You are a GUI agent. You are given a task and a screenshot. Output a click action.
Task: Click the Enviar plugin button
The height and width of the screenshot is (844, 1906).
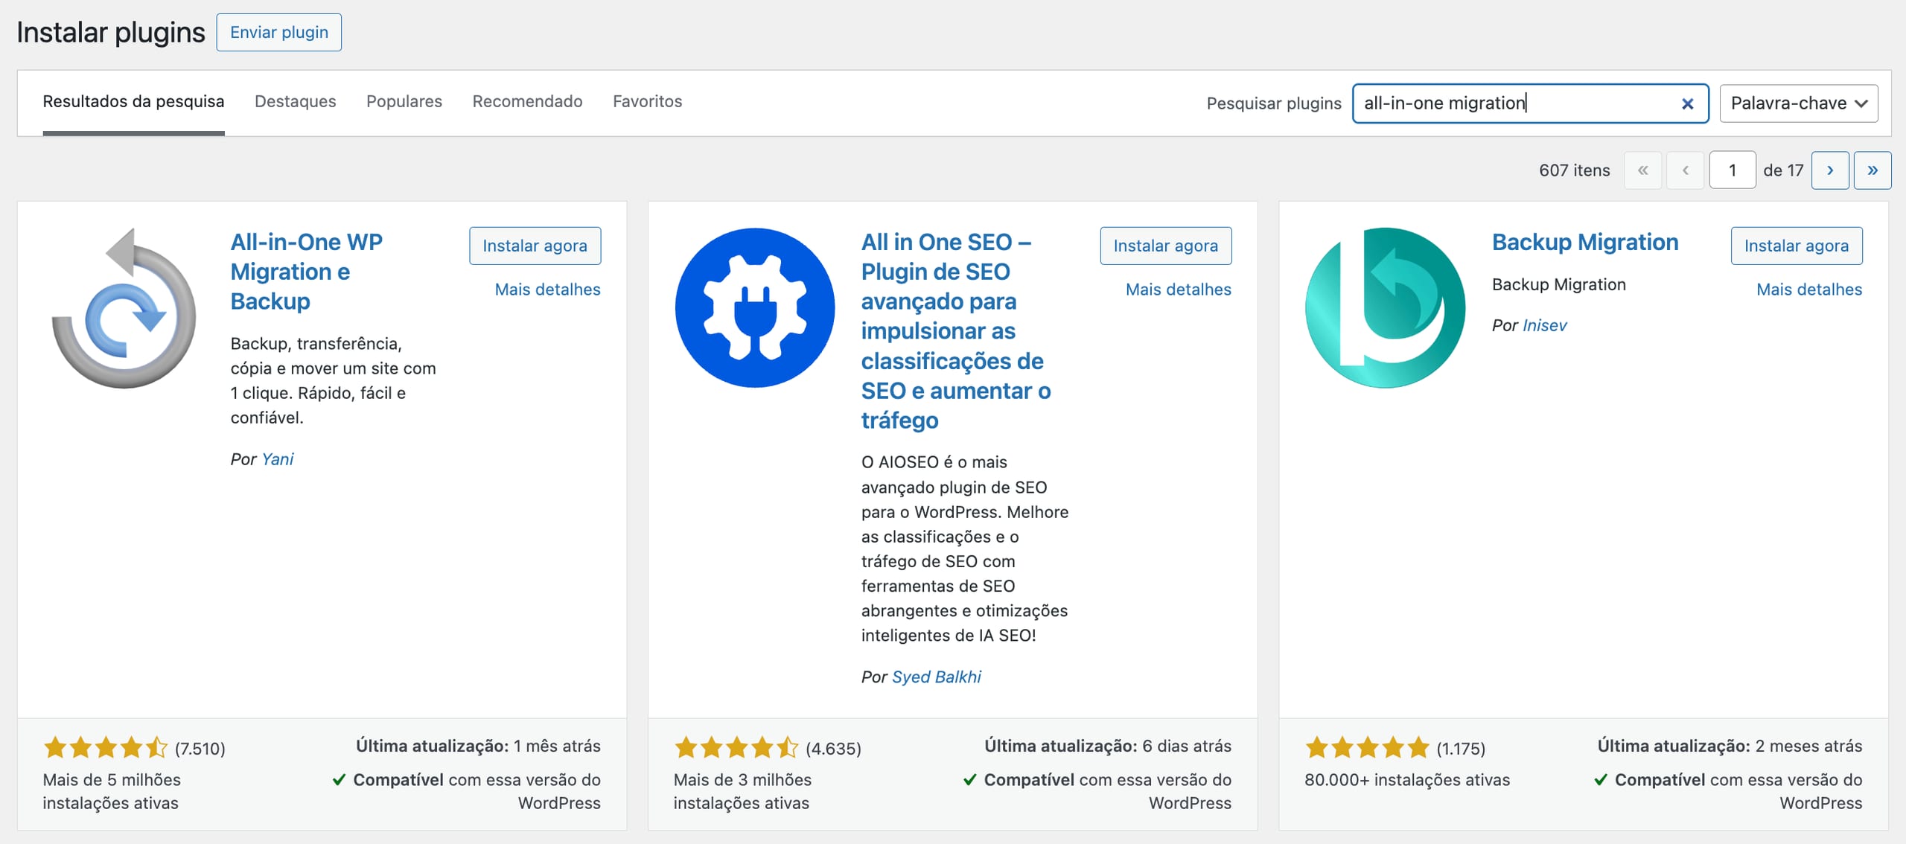(x=278, y=32)
